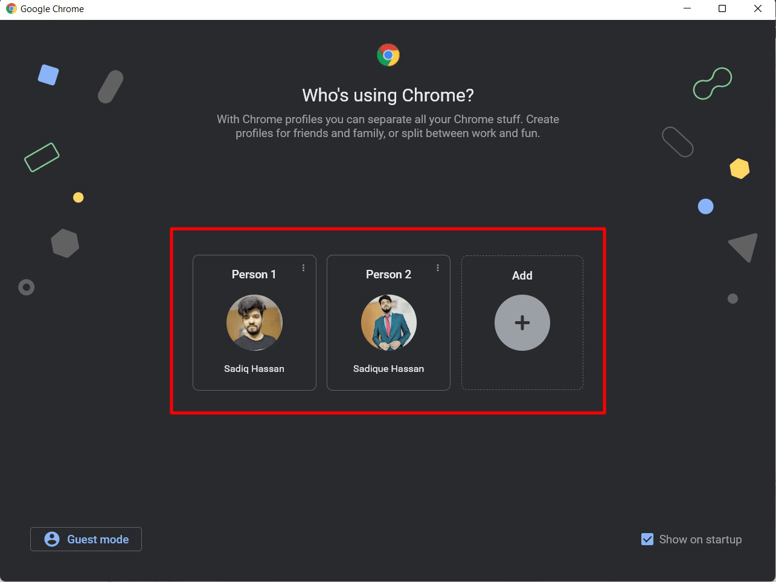Click the "Google Chrome" window title text
Screen dimensions: 776x582
[52, 9]
